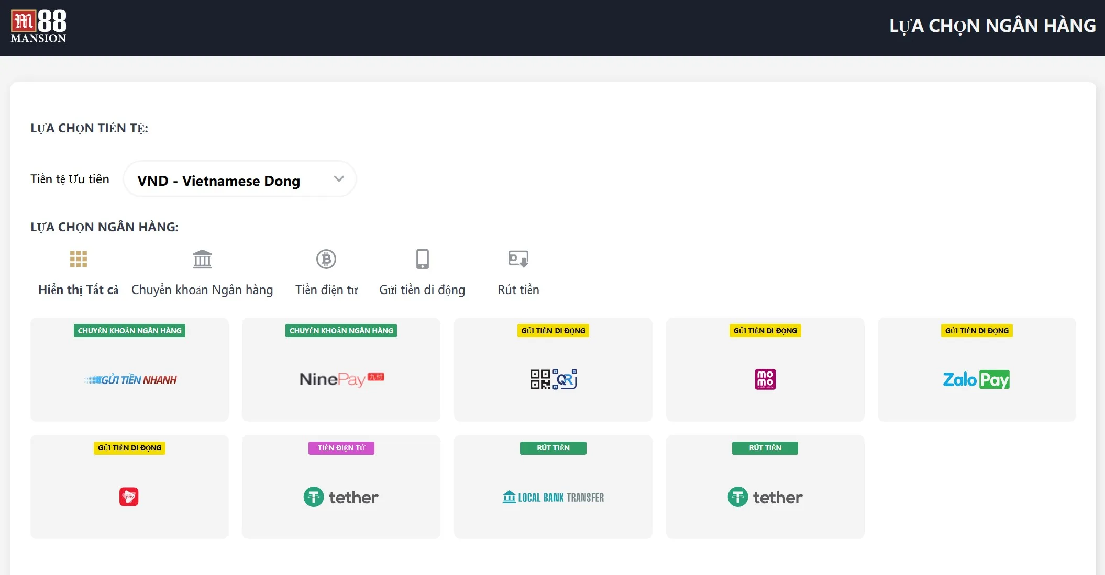
Task: Select the red pay wallet icon
Action: (x=129, y=497)
